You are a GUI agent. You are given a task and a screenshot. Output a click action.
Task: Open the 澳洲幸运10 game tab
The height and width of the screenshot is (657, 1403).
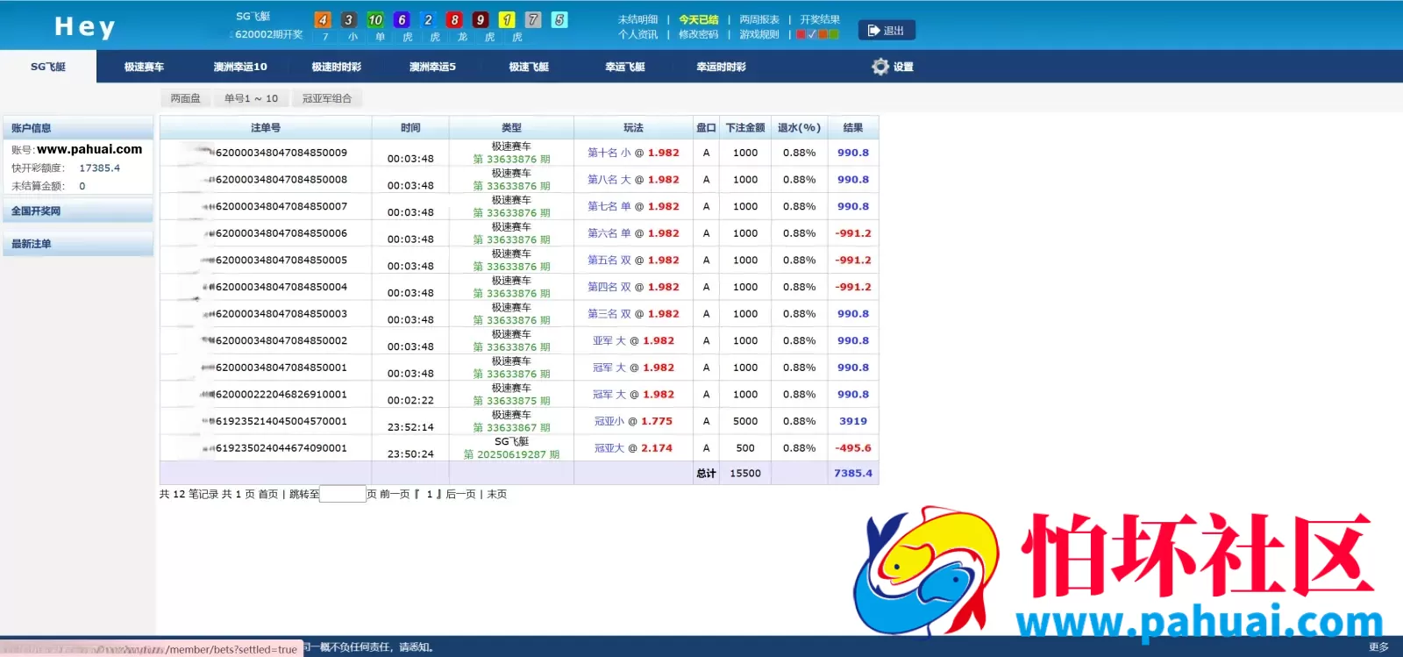coord(240,67)
